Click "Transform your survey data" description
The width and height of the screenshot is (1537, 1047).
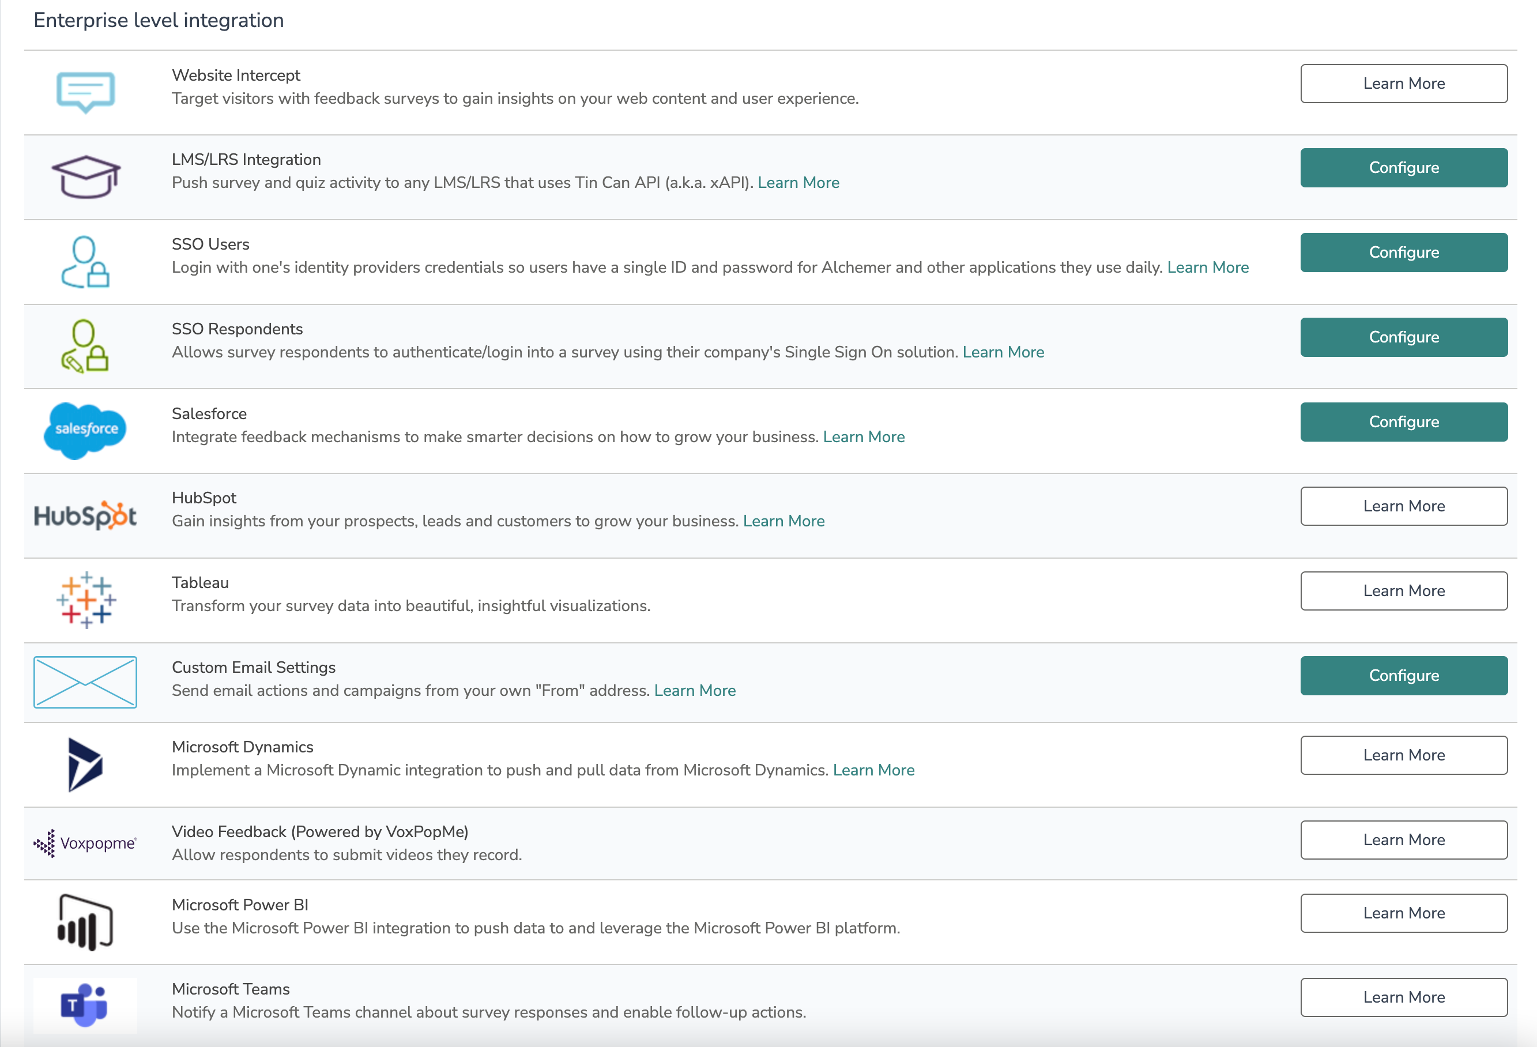(410, 606)
